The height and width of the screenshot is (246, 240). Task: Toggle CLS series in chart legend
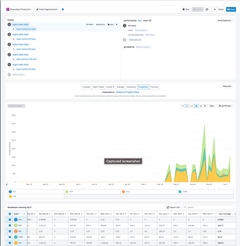36,192
